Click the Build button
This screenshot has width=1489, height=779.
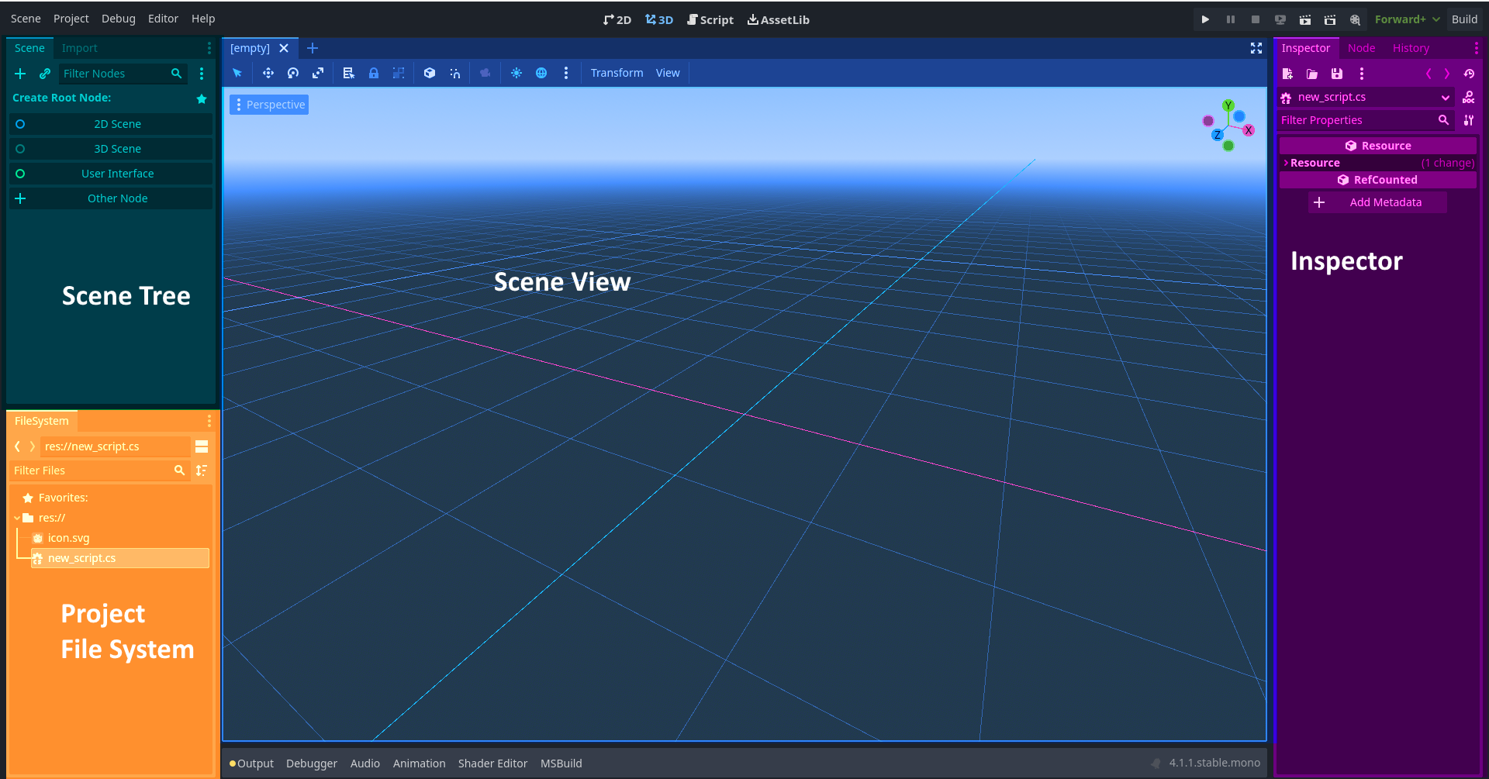pos(1464,19)
